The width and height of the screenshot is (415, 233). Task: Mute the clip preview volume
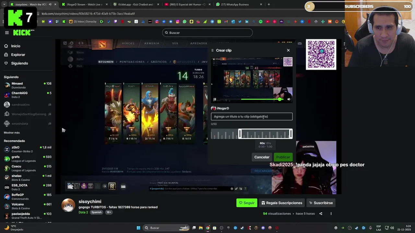(289, 99)
